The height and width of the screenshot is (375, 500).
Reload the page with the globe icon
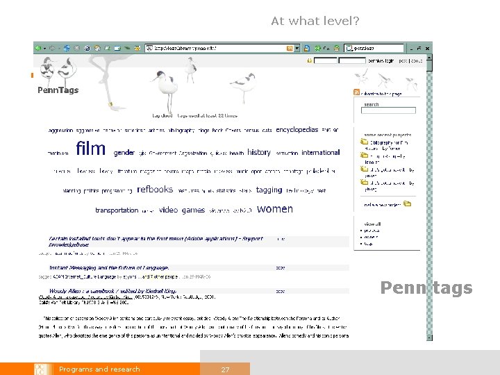coord(67,48)
